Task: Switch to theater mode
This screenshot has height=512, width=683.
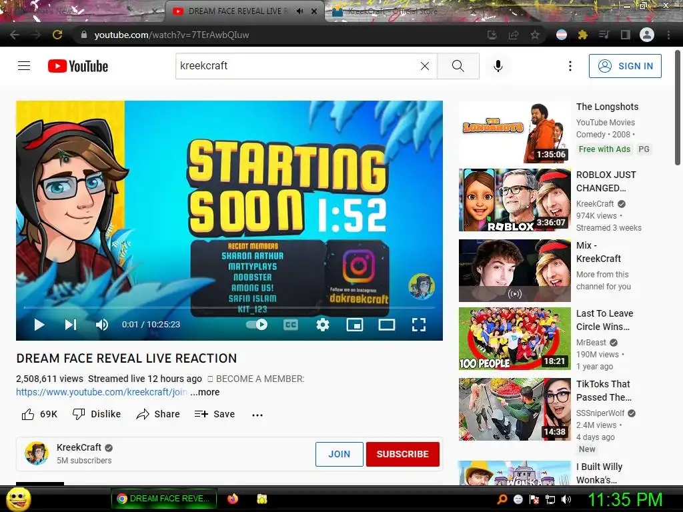Action: tap(386, 325)
